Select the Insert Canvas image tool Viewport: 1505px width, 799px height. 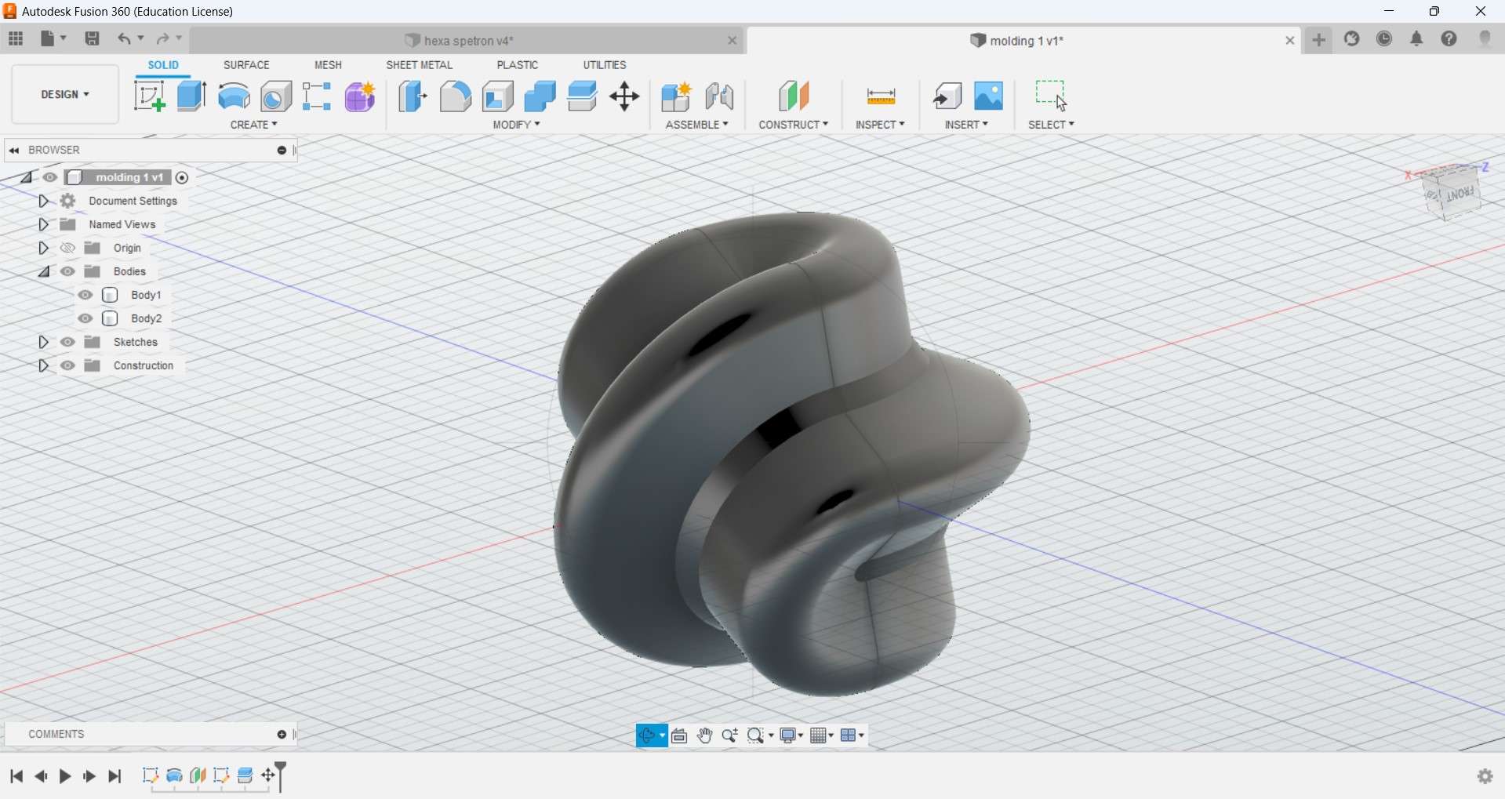[x=990, y=96]
